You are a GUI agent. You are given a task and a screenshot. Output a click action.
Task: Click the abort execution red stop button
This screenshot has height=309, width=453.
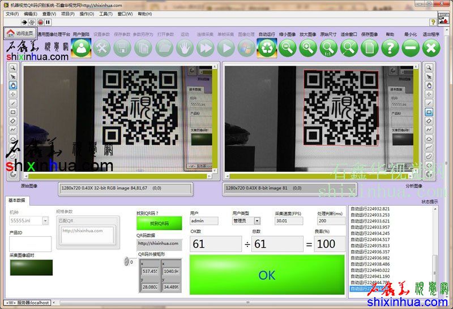(40, 22)
